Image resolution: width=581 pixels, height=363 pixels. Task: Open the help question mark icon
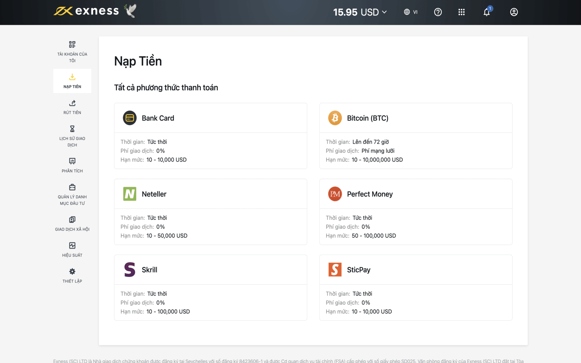pyautogui.click(x=438, y=12)
